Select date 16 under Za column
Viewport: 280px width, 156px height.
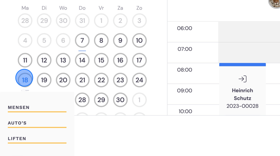120,60
